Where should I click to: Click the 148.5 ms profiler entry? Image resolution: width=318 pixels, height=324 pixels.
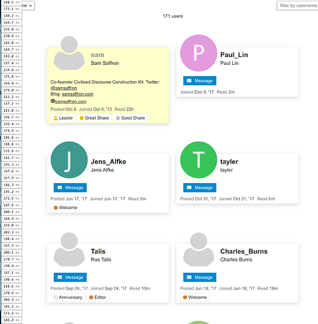[x=12, y=3]
